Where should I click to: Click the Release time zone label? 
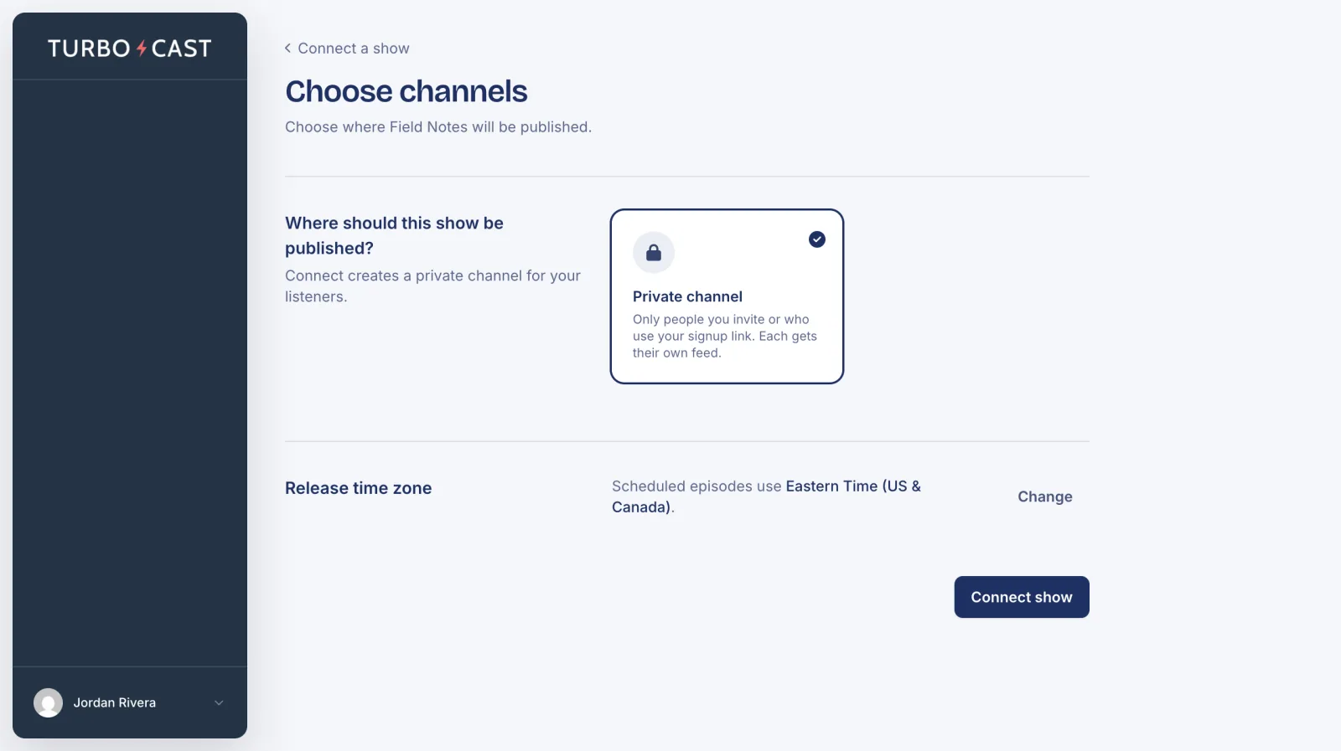click(x=358, y=488)
